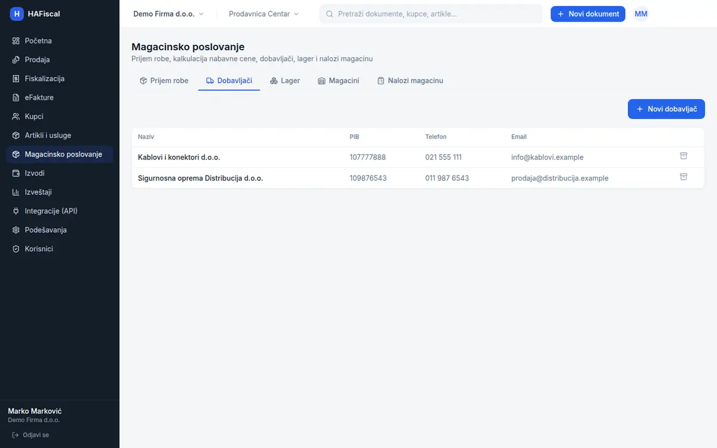Click the HAFiscal logo icon

click(17, 14)
